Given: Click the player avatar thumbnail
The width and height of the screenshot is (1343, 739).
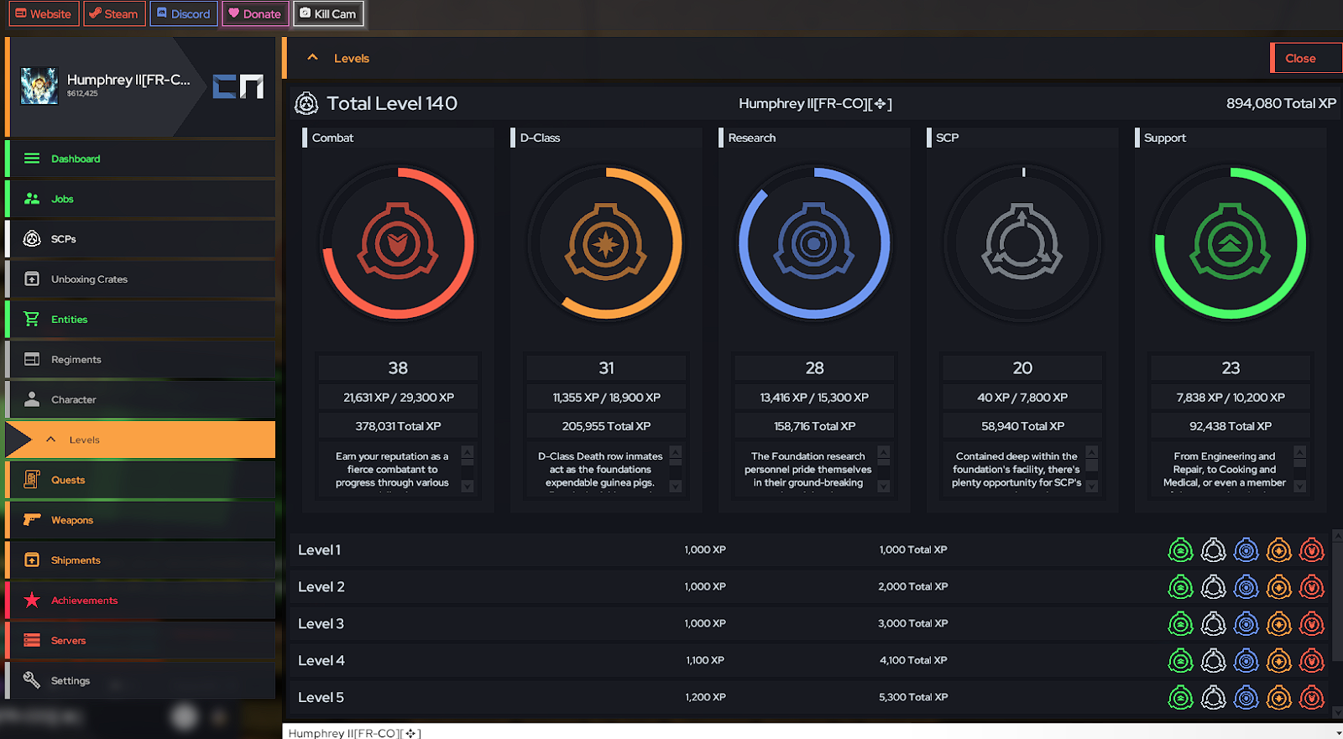Looking at the screenshot, I should tap(39, 86).
